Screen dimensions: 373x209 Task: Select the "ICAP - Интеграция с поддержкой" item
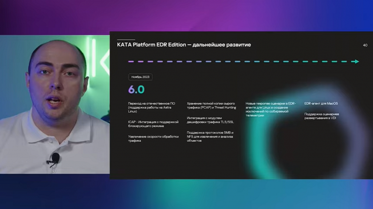click(x=153, y=124)
